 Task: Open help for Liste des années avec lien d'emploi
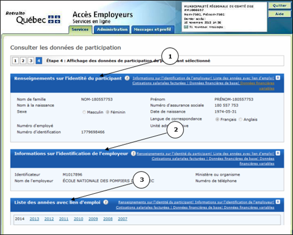[x=106, y=202]
